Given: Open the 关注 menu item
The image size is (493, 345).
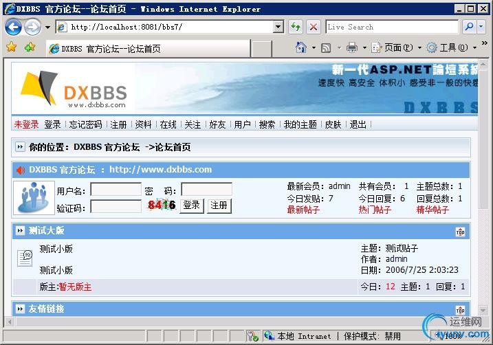Looking at the screenshot, I should pos(193,125).
